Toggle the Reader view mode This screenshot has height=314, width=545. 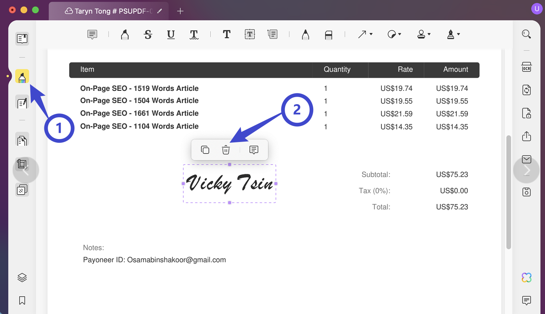coord(22,39)
